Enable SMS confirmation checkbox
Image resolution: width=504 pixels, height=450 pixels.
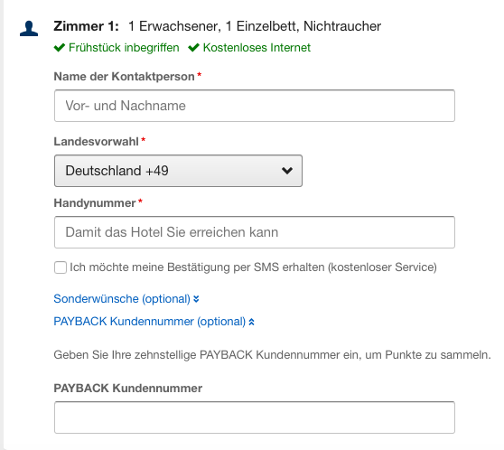(x=61, y=267)
